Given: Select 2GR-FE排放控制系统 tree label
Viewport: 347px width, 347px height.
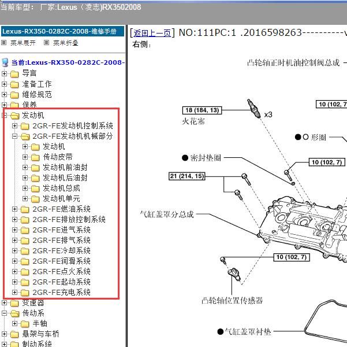Looking at the screenshot, I should 69,220.
